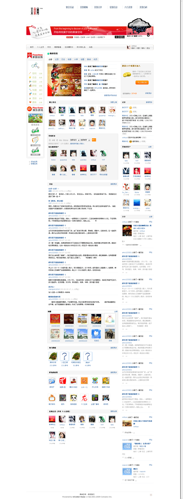The image size is (183, 499).
Task: Open the 开心农场 app icon
Action: [94, 381]
